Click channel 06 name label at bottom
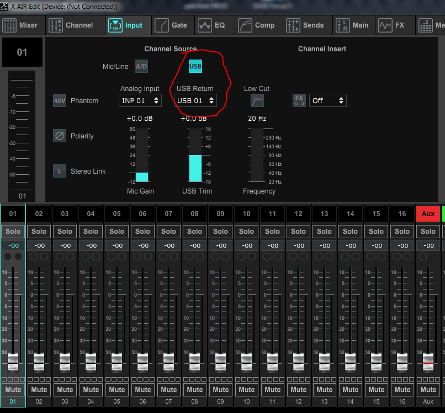445x413 pixels. click(x=143, y=401)
